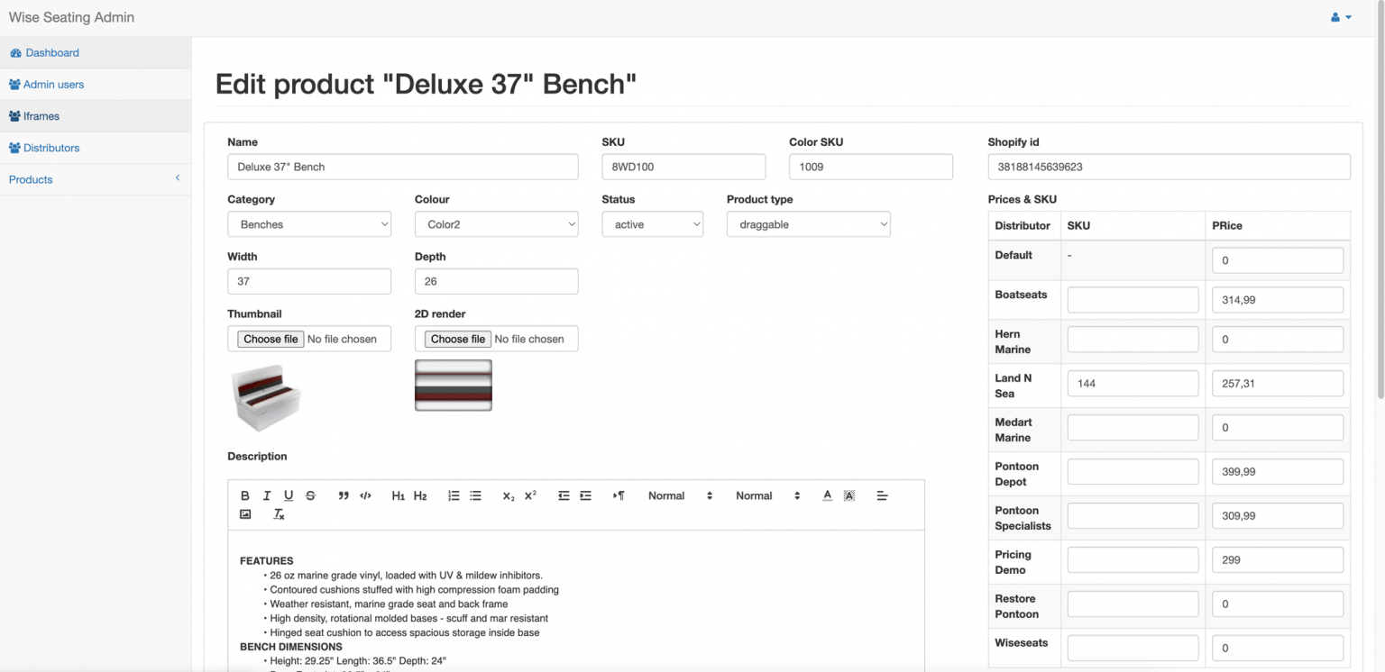The image size is (1385, 672).
Task: Toggle the numbered list formatting
Action: point(454,495)
